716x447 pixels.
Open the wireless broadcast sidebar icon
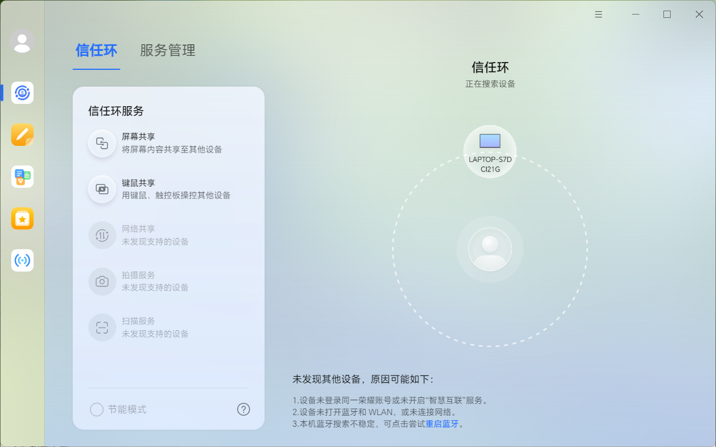coord(22,260)
